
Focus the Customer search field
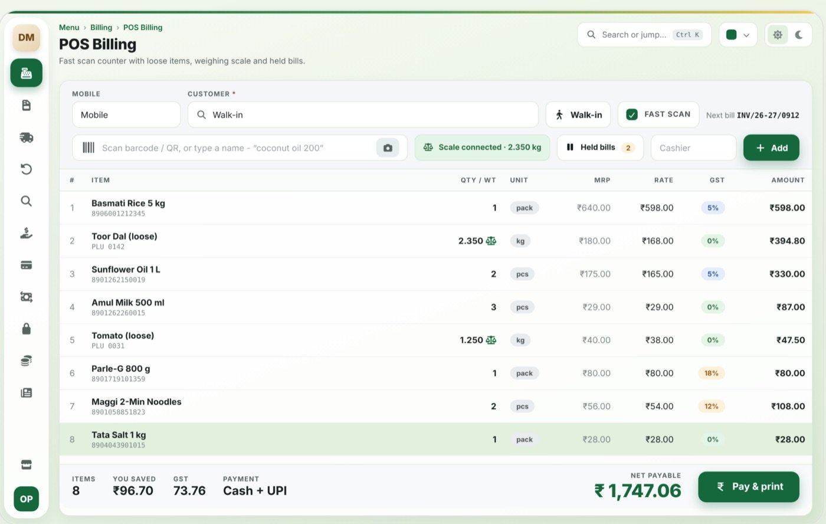tap(363, 114)
